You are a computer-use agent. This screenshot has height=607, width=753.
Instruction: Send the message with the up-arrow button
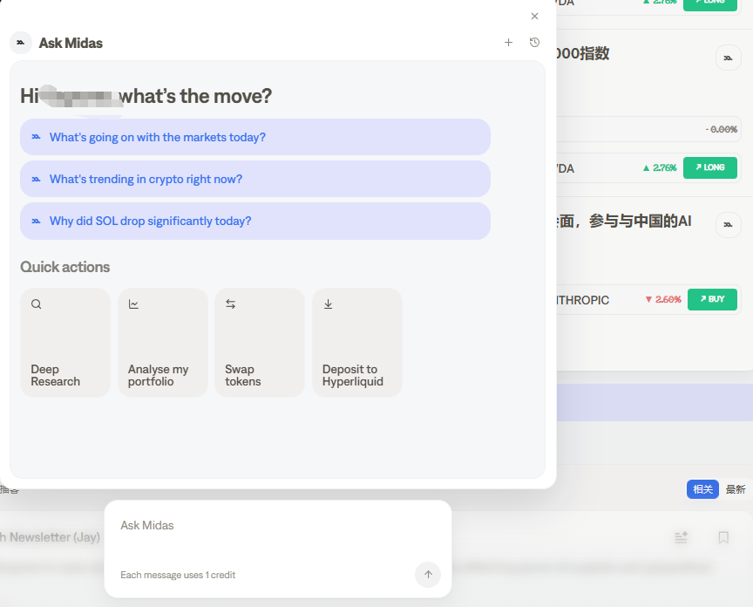click(428, 575)
